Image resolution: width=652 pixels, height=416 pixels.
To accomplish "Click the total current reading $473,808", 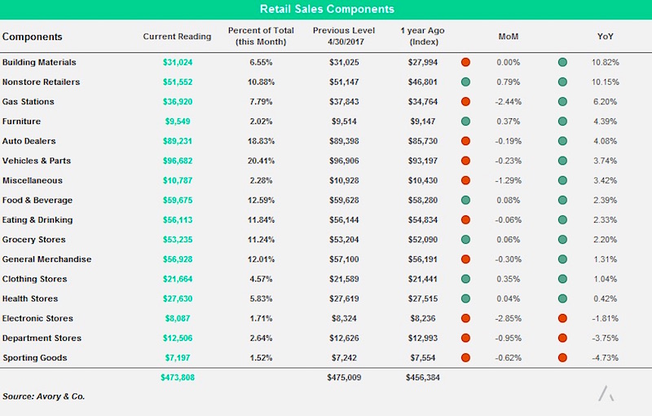I will coord(178,378).
